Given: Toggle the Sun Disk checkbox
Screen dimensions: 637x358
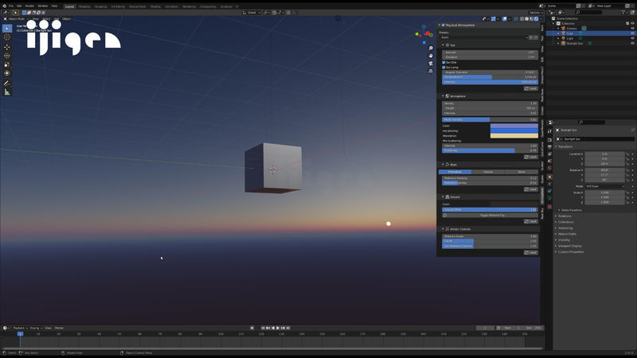Looking at the screenshot, I should click(x=444, y=63).
